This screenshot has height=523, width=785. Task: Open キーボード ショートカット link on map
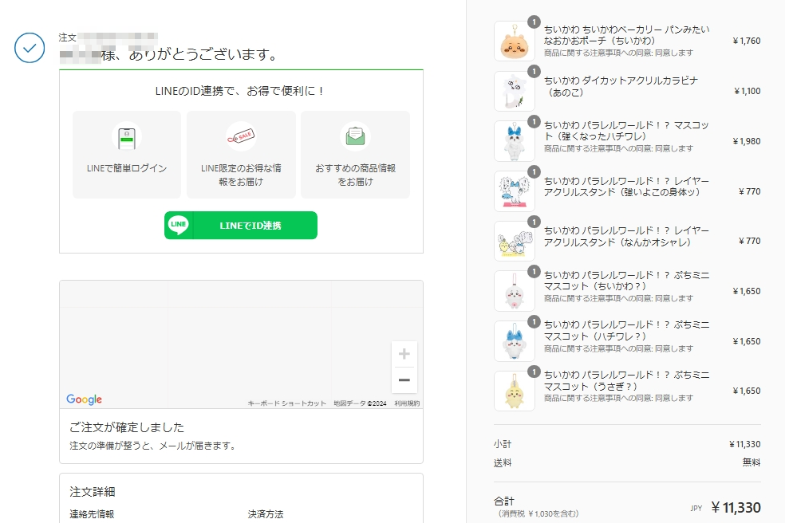[287, 403]
